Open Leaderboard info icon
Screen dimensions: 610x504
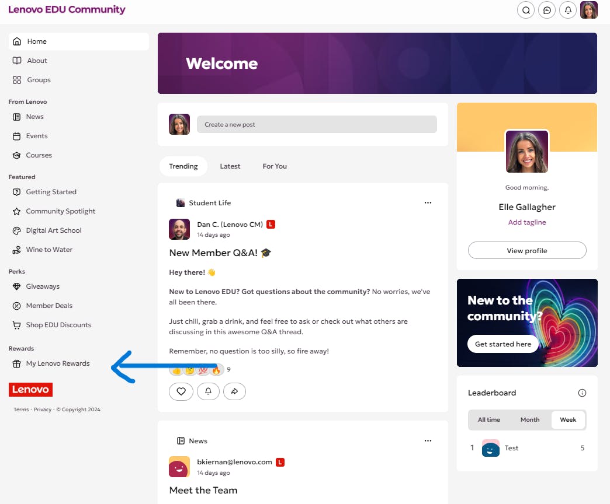coord(582,393)
